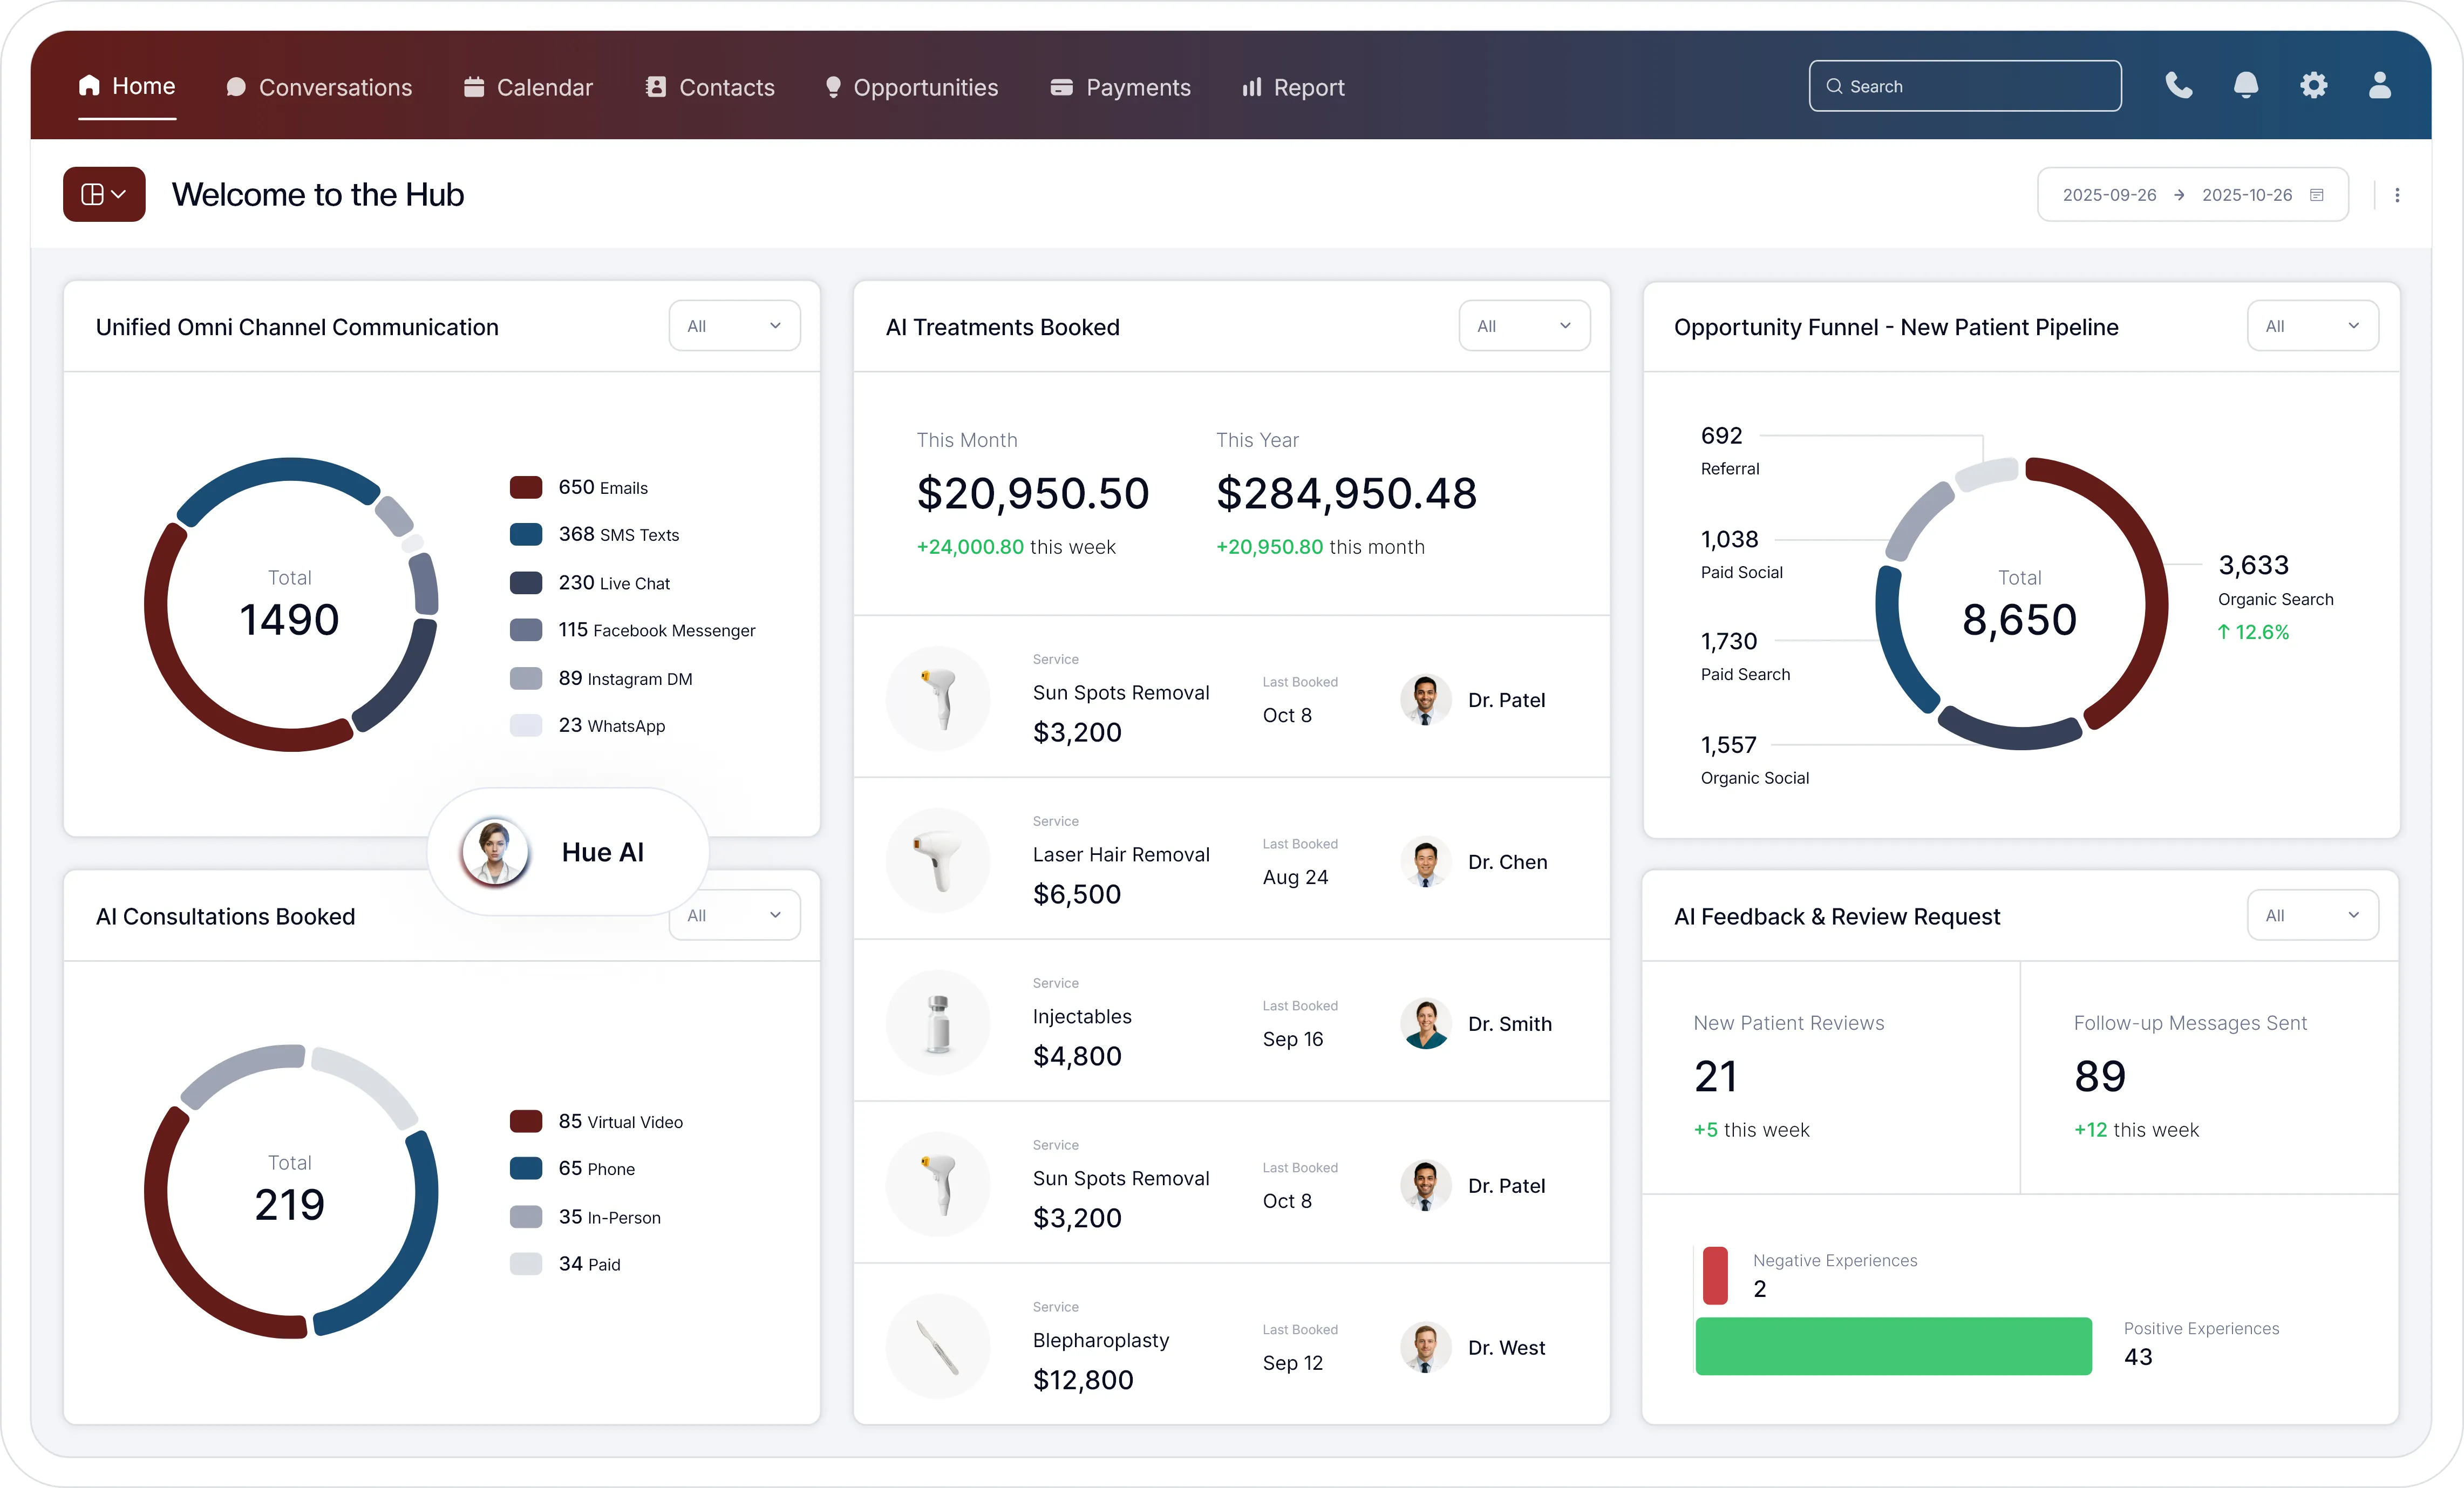Click inside the Search field
The height and width of the screenshot is (1488, 2464).
(x=1963, y=86)
